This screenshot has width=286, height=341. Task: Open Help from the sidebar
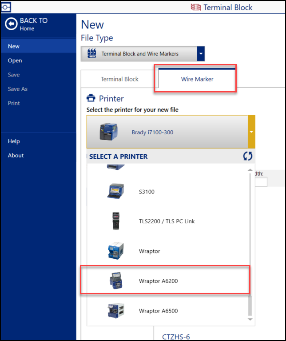point(39,141)
